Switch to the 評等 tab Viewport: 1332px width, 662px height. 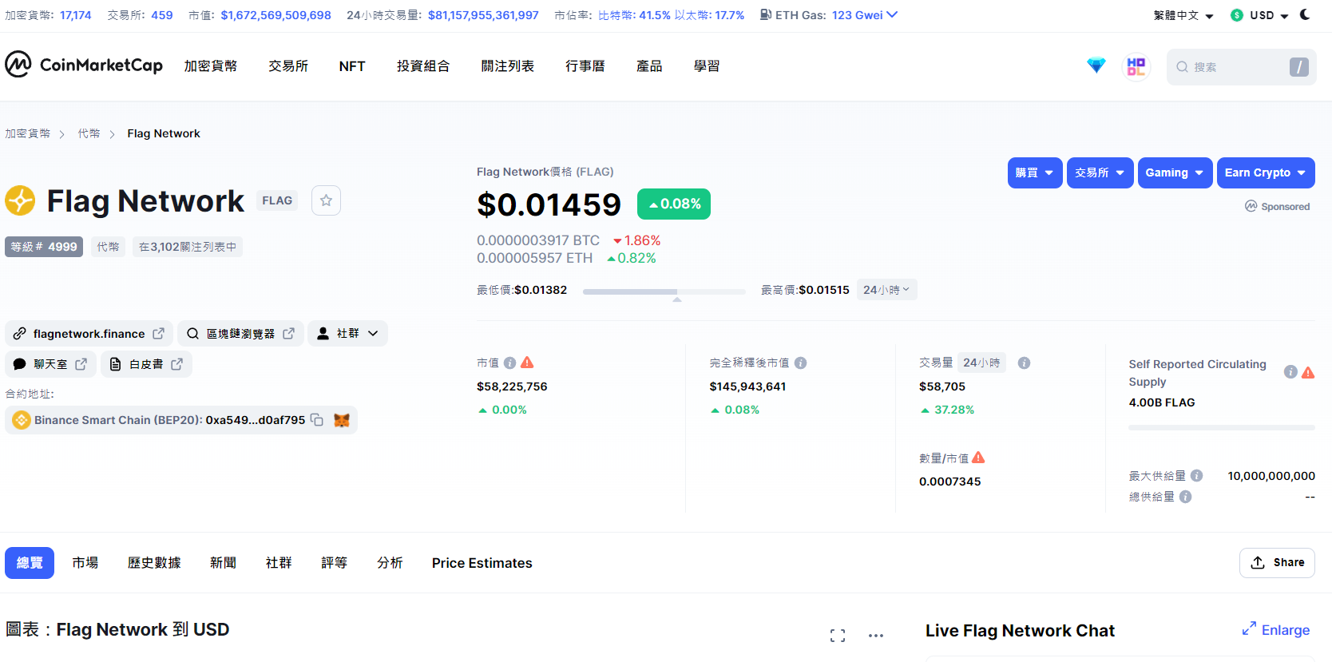pos(335,563)
